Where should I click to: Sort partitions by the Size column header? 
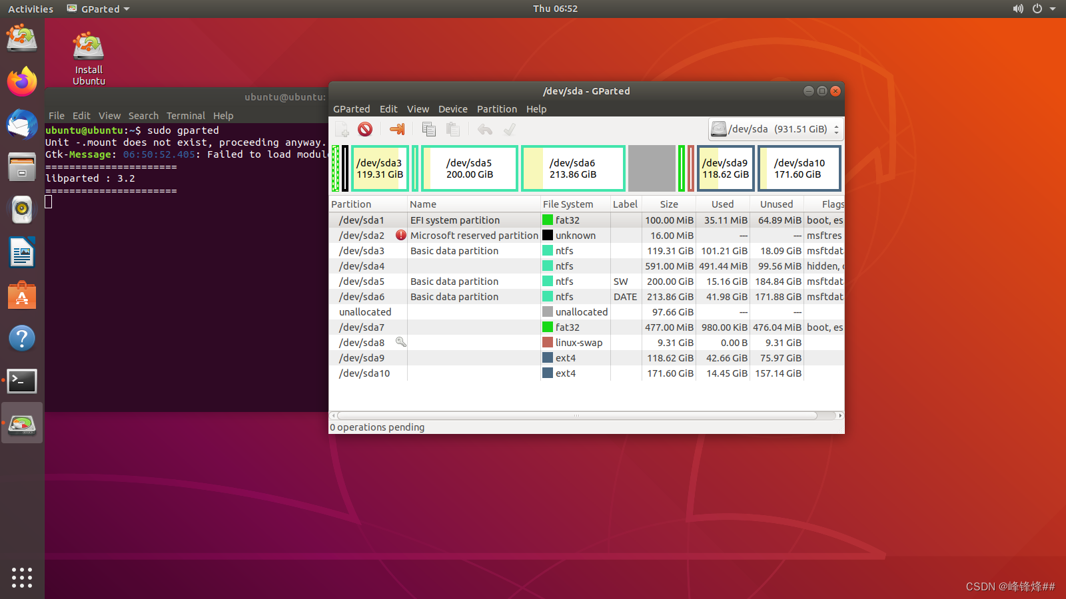(x=668, y=204)
